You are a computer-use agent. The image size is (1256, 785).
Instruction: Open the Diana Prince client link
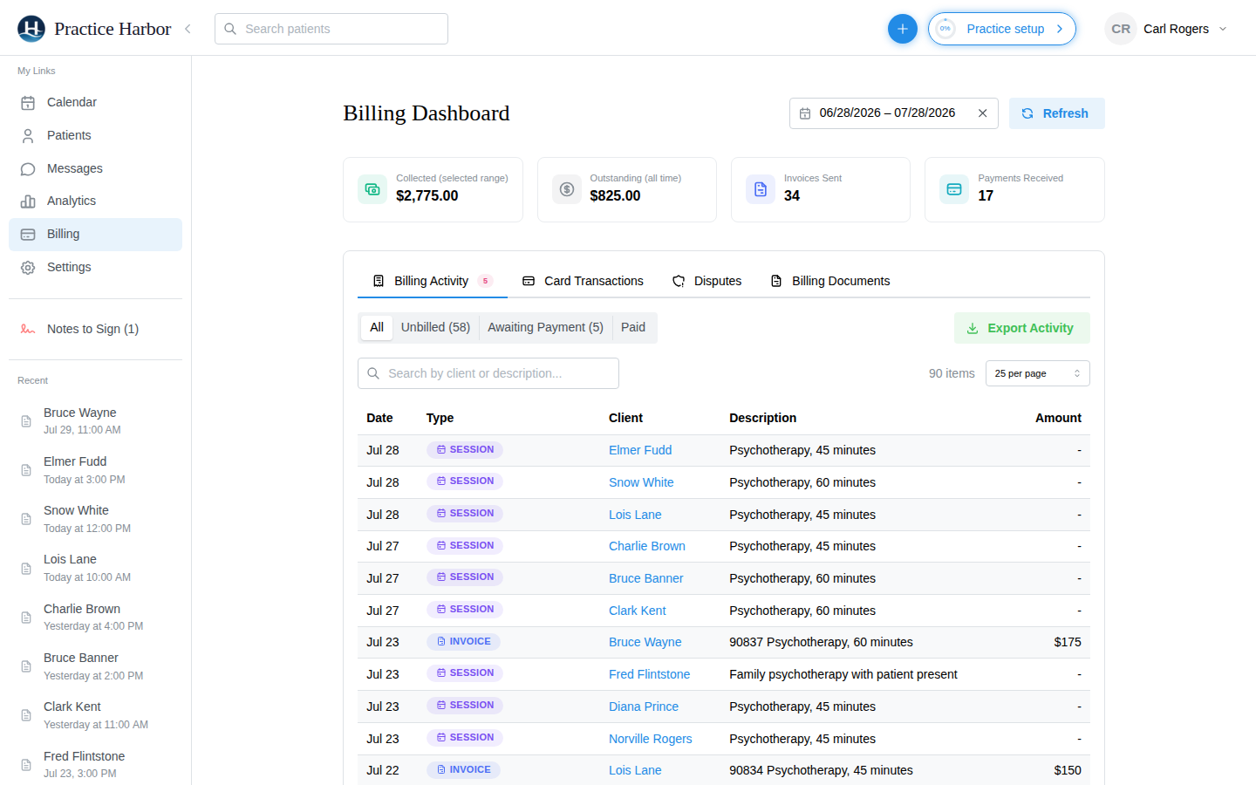click(643, 707)
